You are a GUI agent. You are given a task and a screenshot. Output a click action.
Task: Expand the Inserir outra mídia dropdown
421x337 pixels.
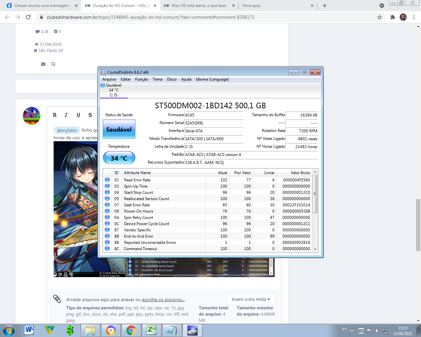(x=251, y=299)
